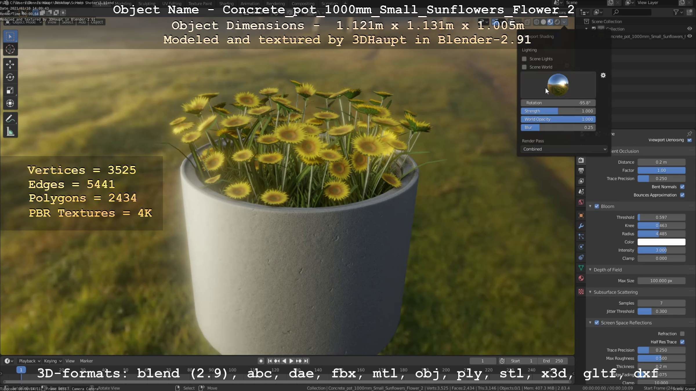Open the Scene properties tab
This screenshot has width=696, height=391.
(x=581, y=191)
